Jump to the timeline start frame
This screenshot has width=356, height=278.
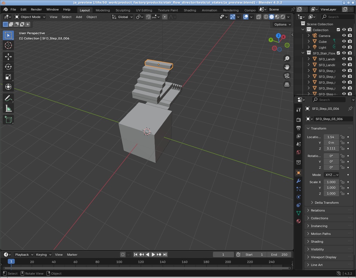(x=136, y=255)
